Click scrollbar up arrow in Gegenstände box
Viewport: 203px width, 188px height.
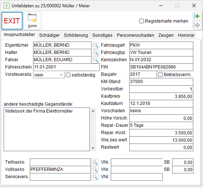coord(93,111)
